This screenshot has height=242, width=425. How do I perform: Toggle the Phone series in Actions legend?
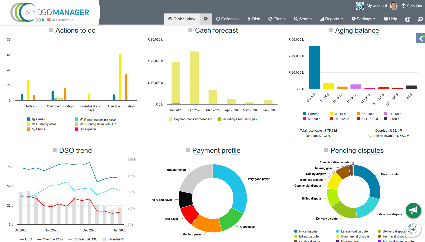[38, 129]
